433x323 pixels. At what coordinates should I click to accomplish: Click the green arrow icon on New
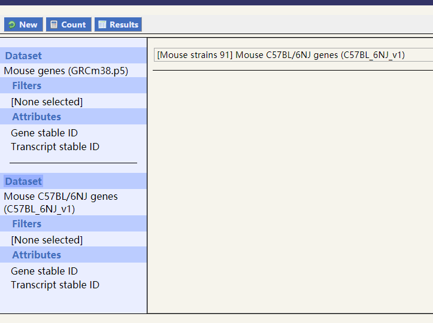tap(12, 25)
